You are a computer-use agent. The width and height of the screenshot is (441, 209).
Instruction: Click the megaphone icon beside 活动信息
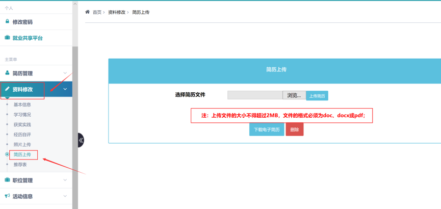click(x=7, y=196)
